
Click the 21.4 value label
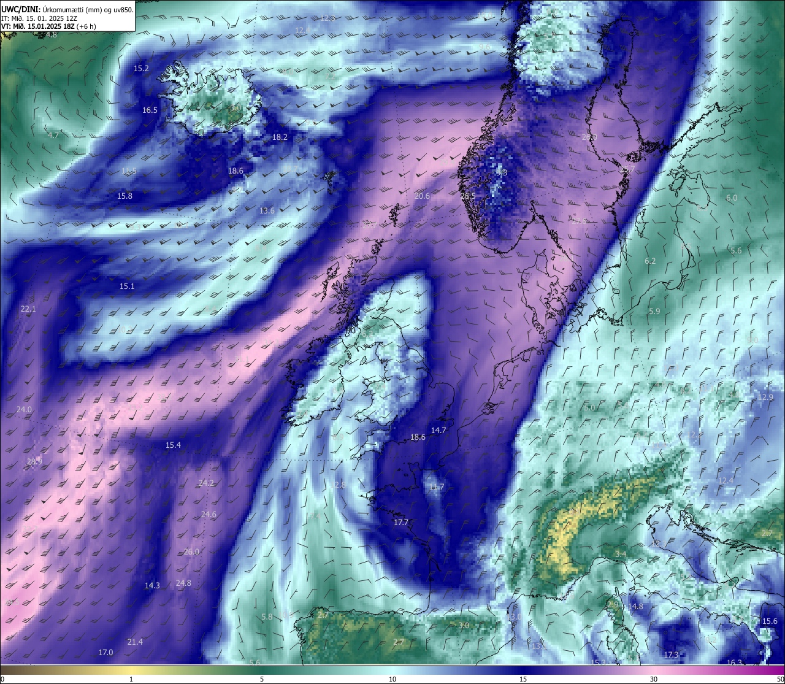click(x=135, y=642)
